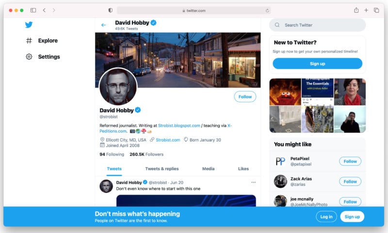The height and width of the screenshot is (233, 388).
Task: Select the Likes tab
Action: (x=243, y=169)
